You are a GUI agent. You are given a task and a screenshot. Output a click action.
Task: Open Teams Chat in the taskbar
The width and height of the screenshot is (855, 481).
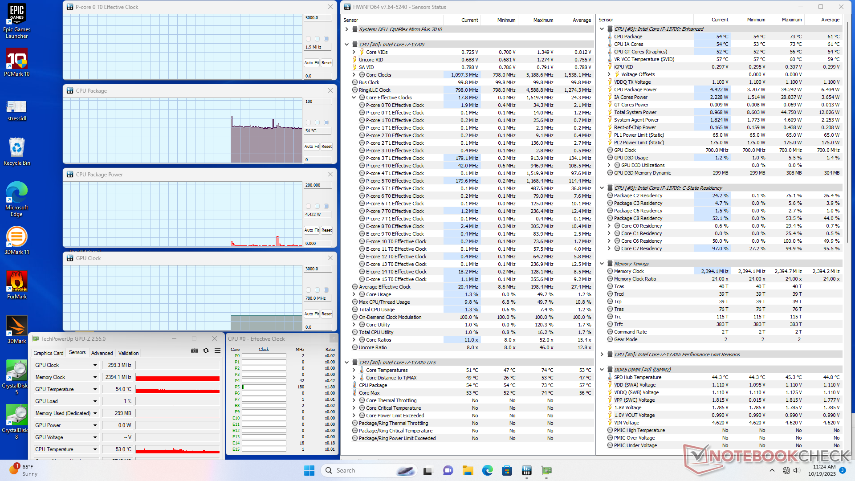pyautogui.click(x=448, y=470)
